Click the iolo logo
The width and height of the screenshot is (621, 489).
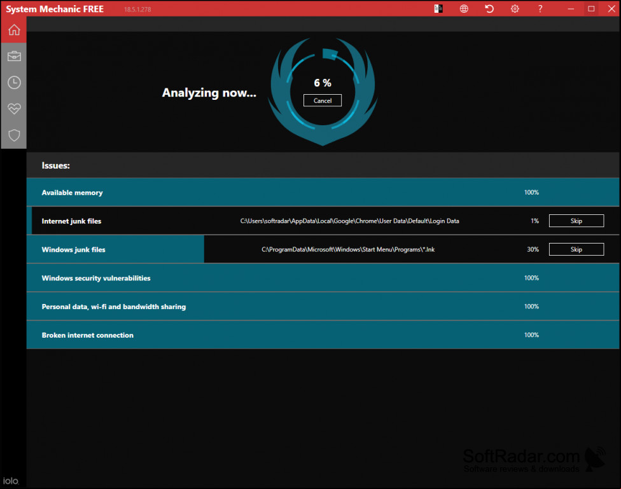coord(11,481)
